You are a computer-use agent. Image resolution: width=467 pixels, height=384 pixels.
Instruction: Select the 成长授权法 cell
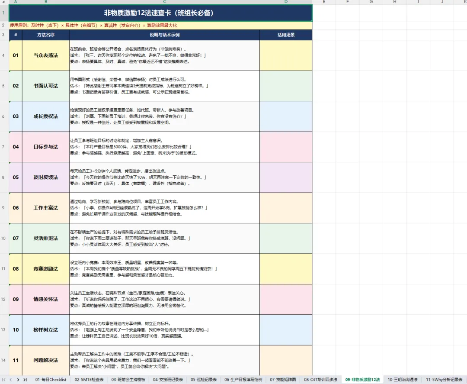tap(46, 116)
